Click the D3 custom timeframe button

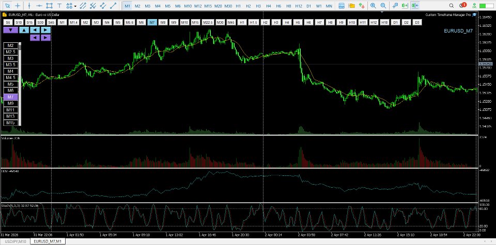tap(417, 22)
